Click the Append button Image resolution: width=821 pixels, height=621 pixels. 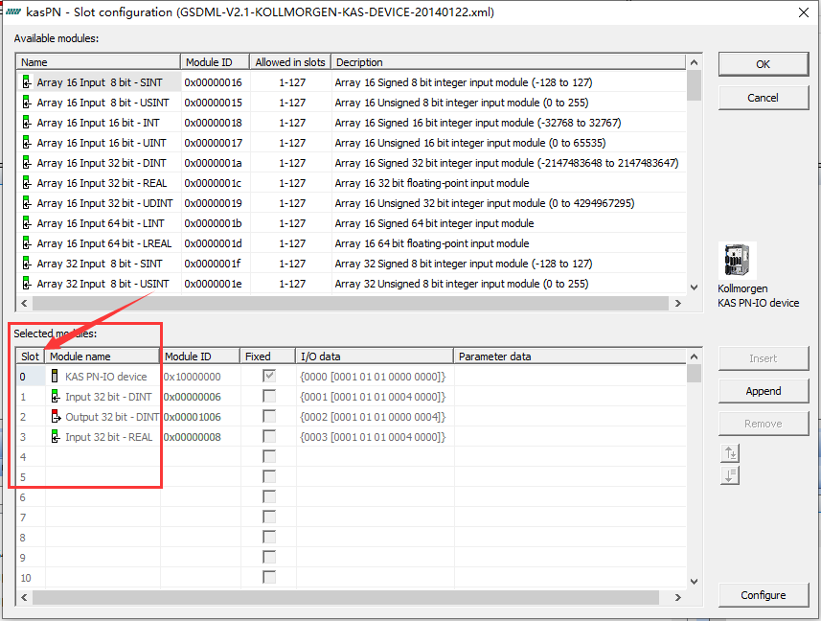[764, 391]
